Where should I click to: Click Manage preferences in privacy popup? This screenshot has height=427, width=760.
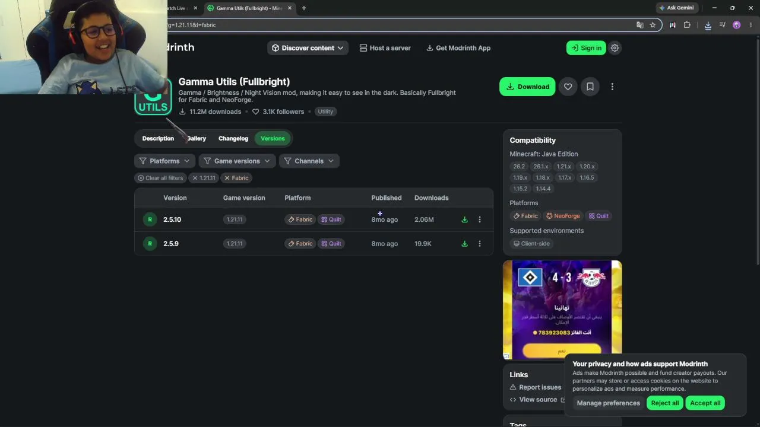click(x=609, y=403)
